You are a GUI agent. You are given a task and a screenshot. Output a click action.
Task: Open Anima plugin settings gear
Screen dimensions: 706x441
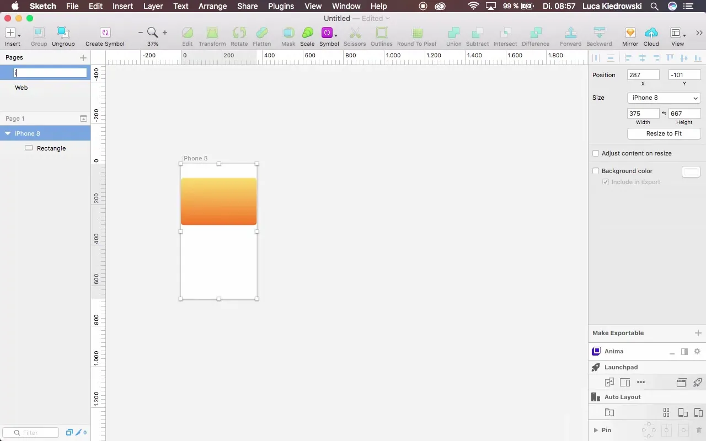coord(697,351)
